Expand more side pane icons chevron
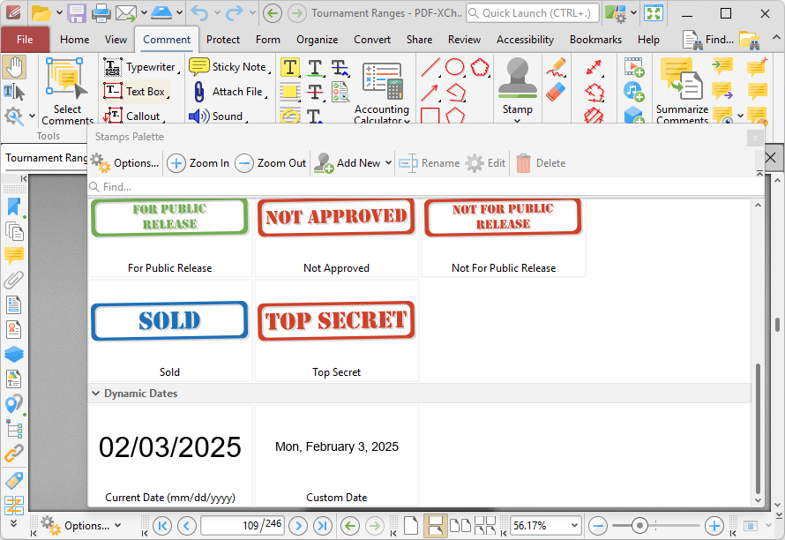The image size is (785, 540). [13, 523]
